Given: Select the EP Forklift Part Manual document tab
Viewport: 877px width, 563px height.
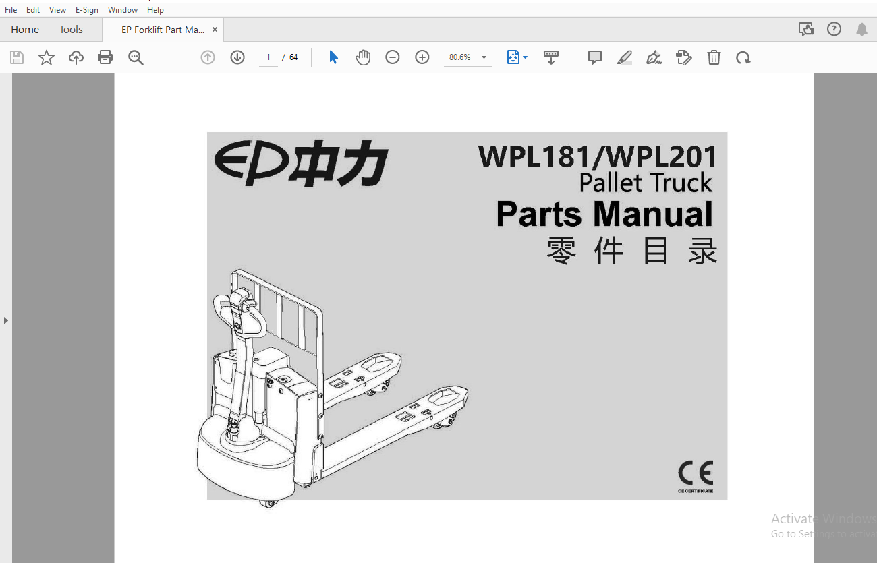Looking at the screenshot, I should 163,30.
